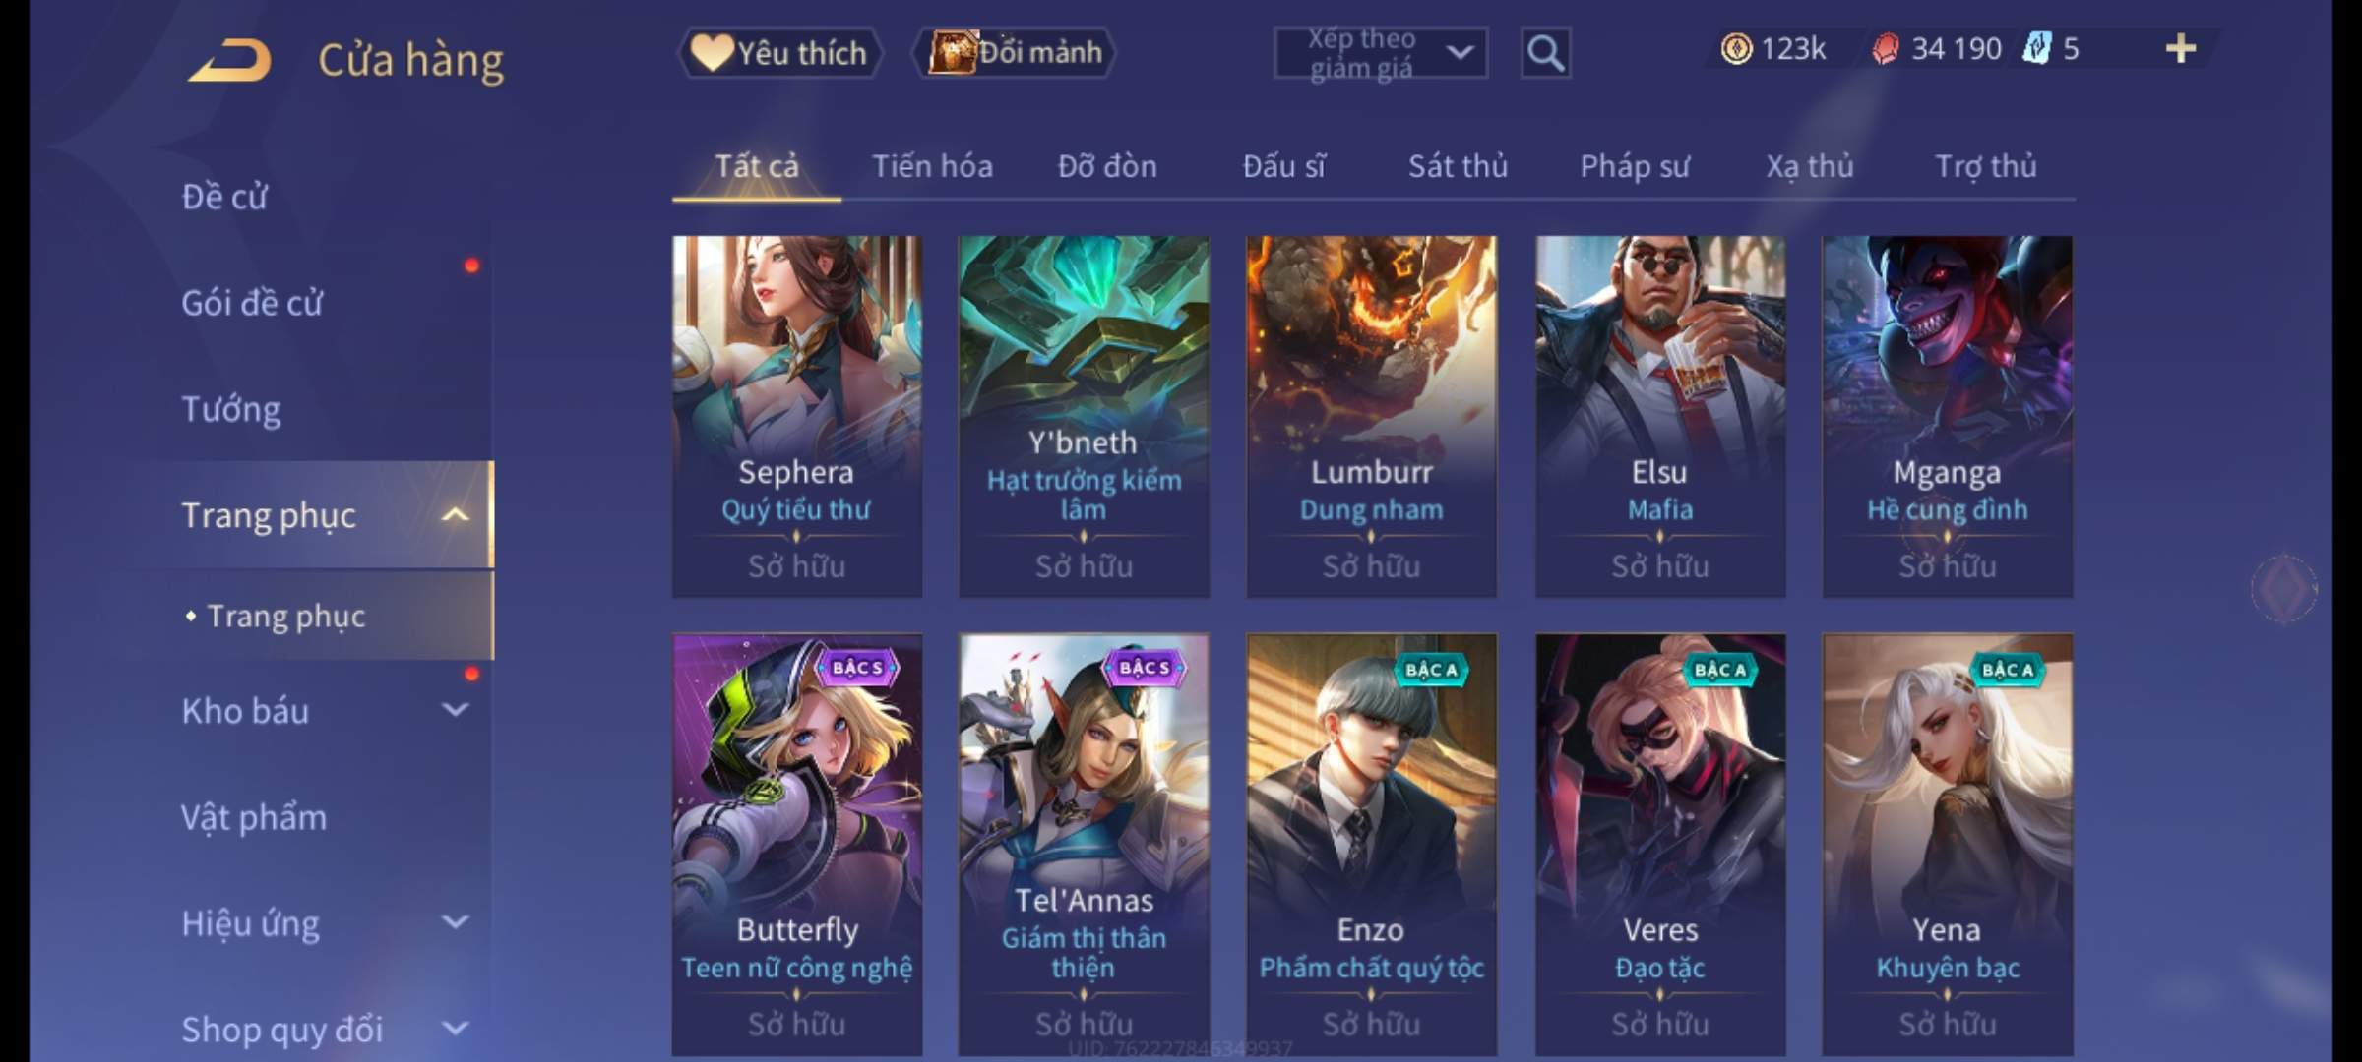Image resolution: width=2362 pixels, height=1062 pixels.
Task: Tap the plus icon to add currency
Action: [2180, 48]
